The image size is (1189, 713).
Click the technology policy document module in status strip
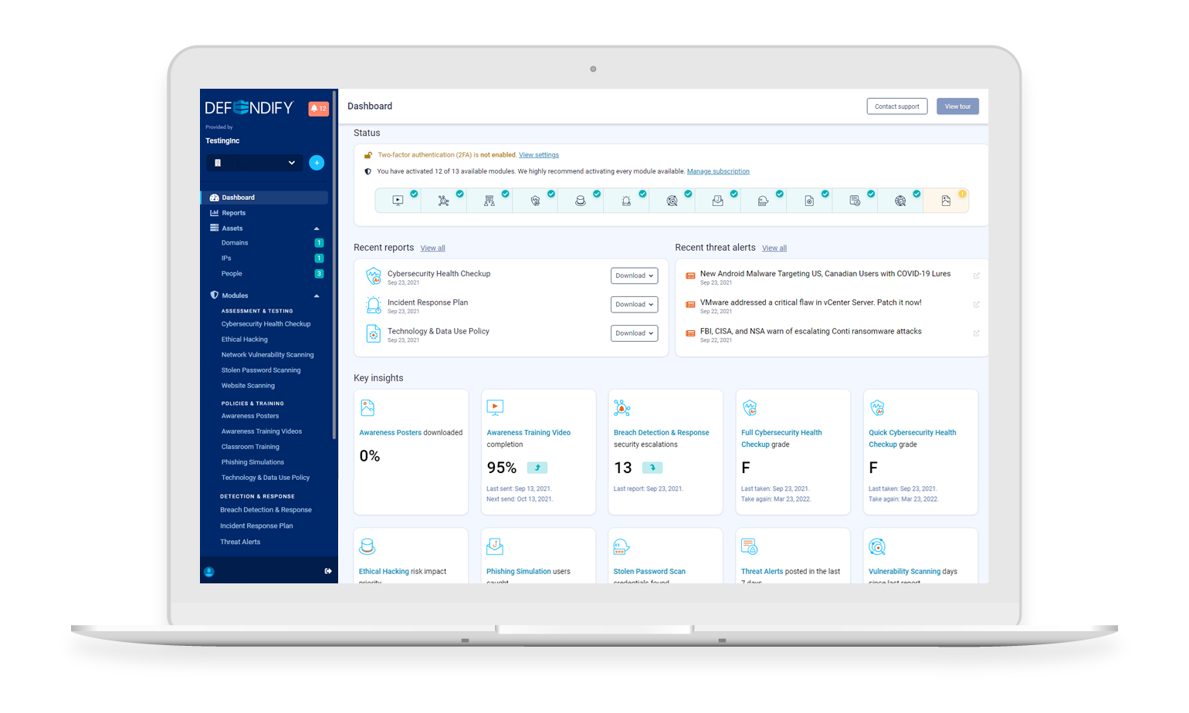coord(809,201)
